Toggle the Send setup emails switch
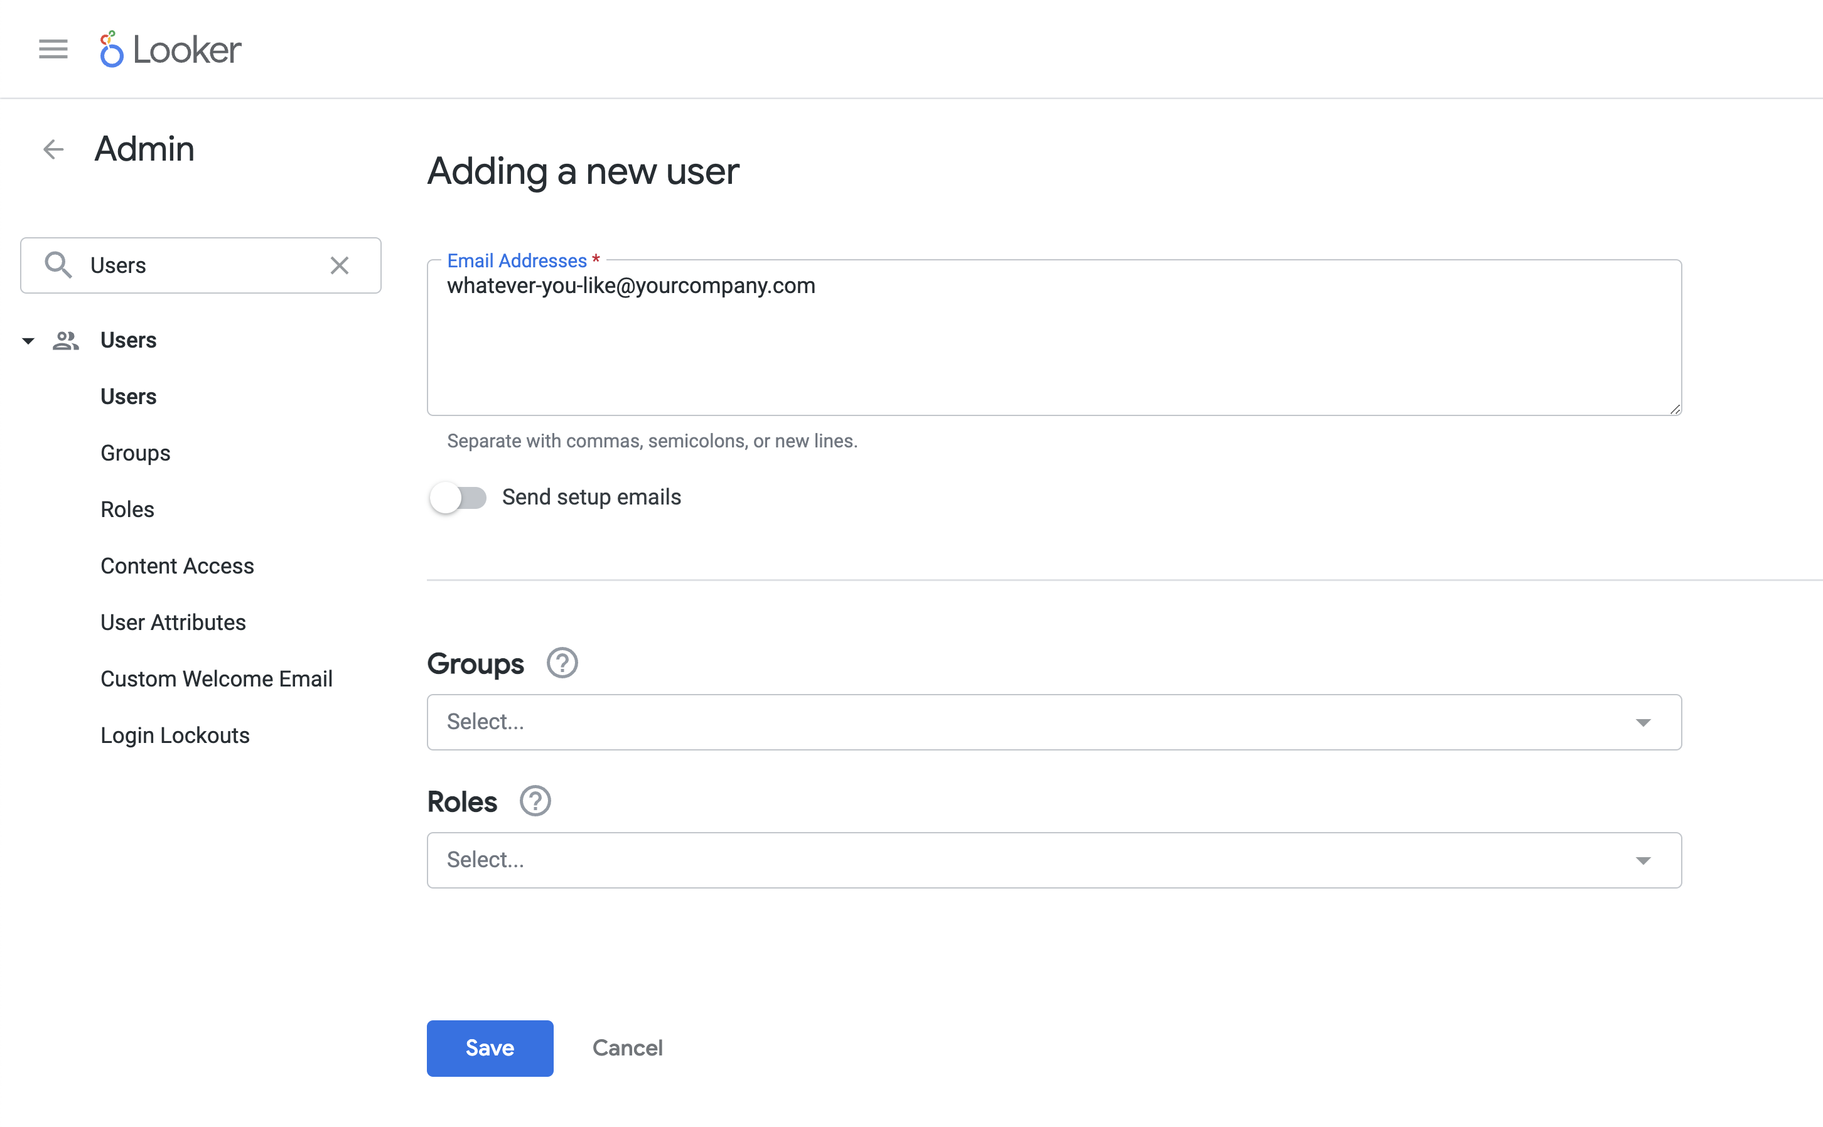 (460, 496)
